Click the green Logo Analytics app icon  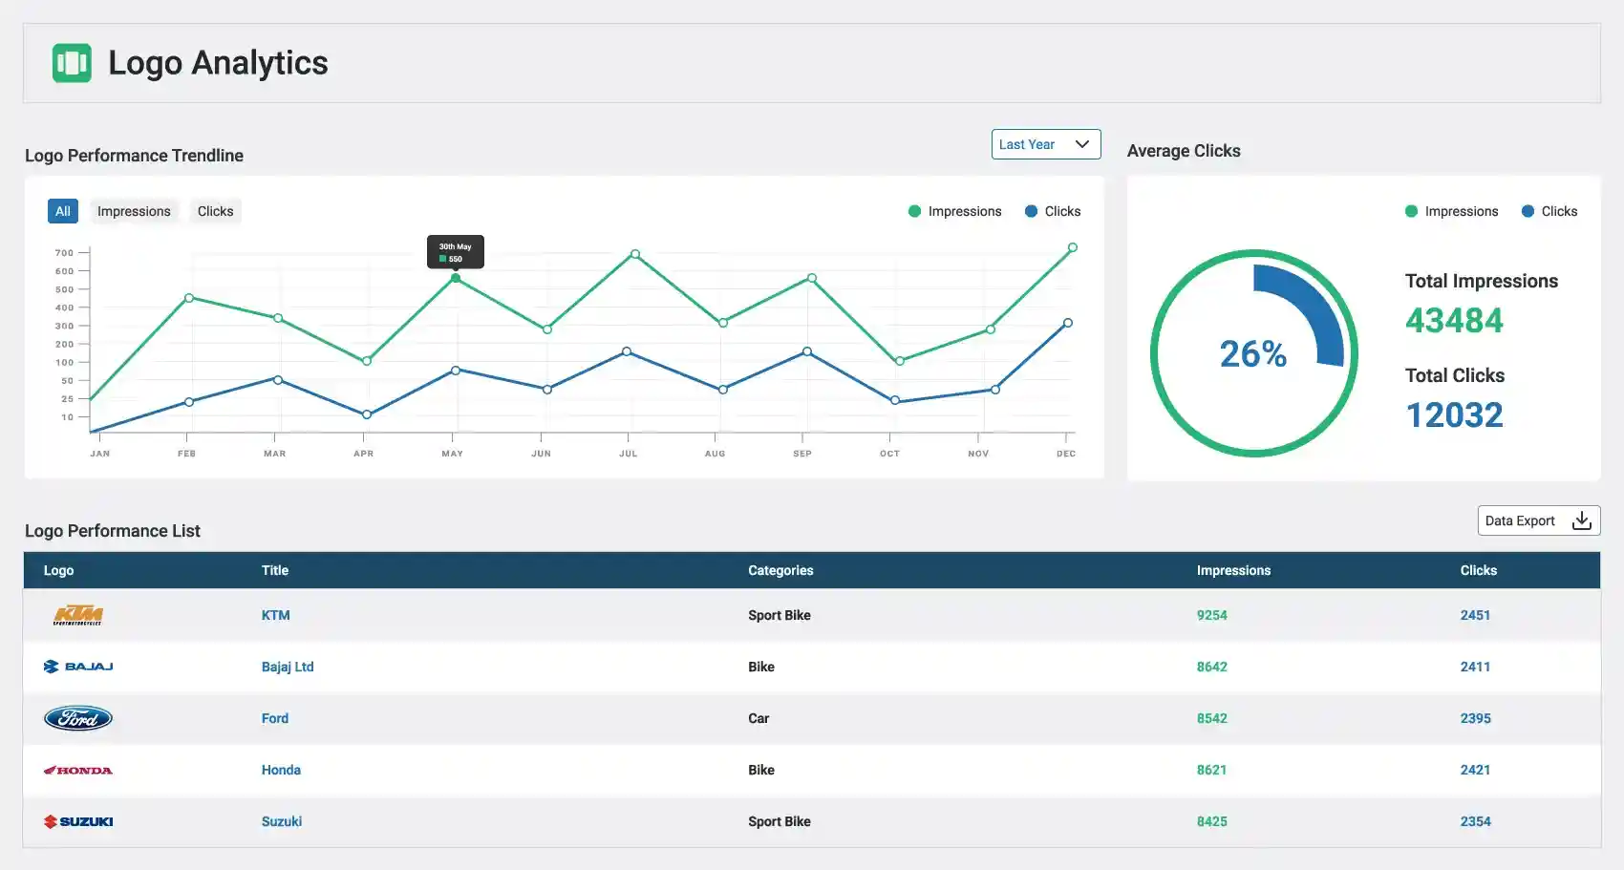click(x=72, y=63)
